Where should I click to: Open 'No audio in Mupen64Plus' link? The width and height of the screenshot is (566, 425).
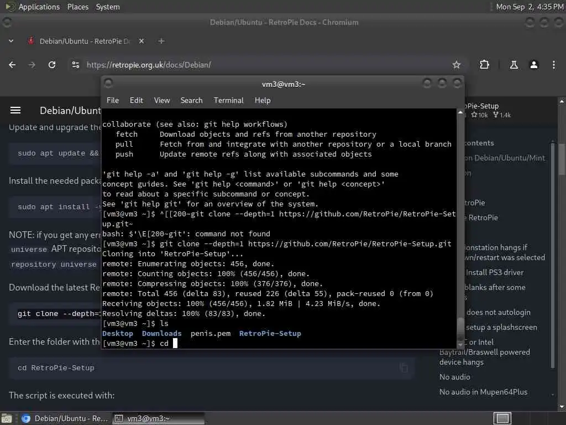pyautogui.click(x=483, y=392)
